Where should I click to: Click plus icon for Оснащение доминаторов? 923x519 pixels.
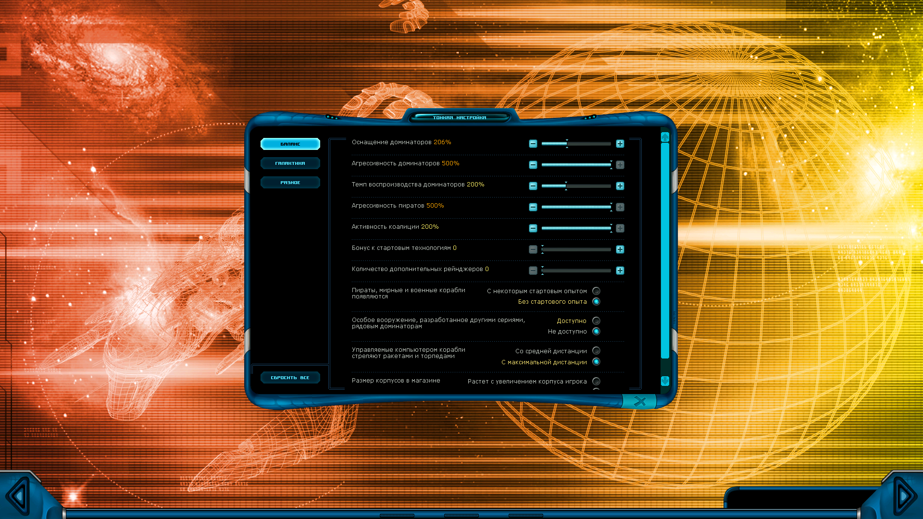coord(620,144)
